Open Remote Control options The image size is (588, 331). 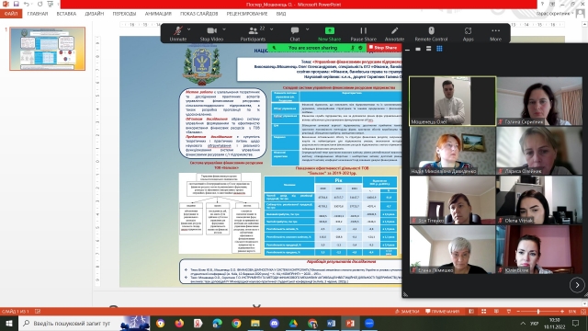(431, 34)
